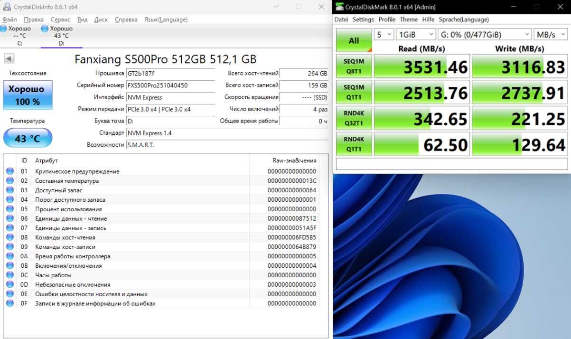This screenshot has width=571, height=339.
Task: Start all benchmarks with the All button
Action: 354,40
